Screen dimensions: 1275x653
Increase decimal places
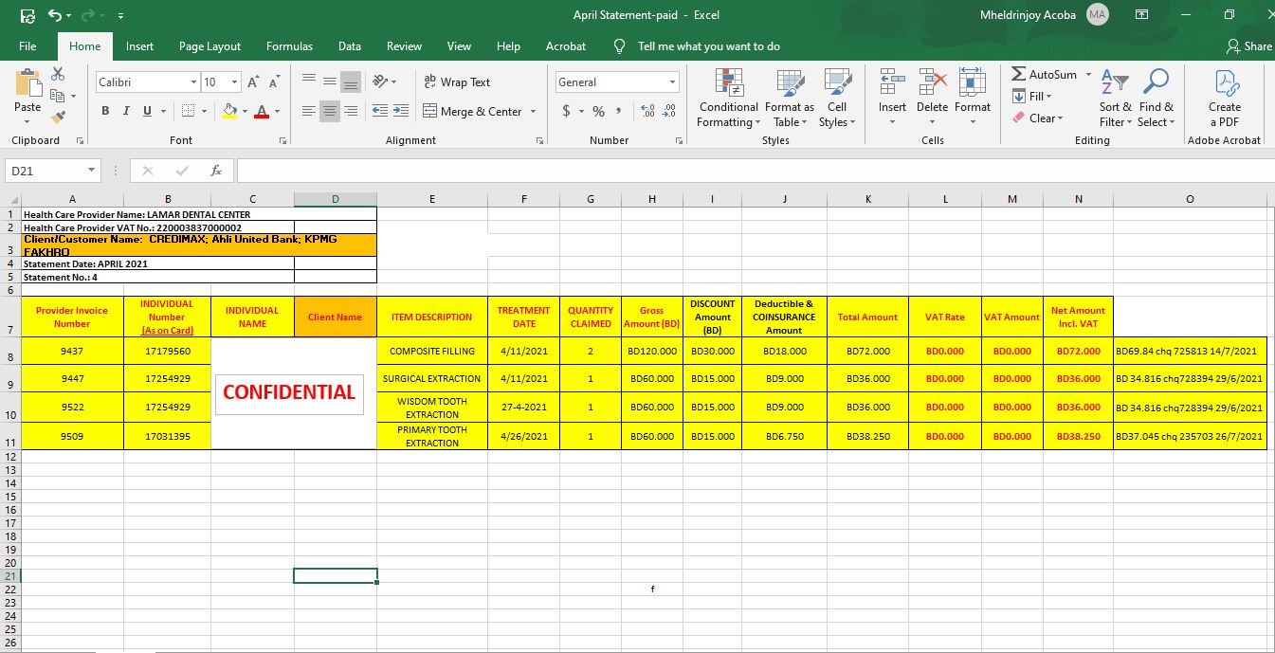click(x=648, y=111)
